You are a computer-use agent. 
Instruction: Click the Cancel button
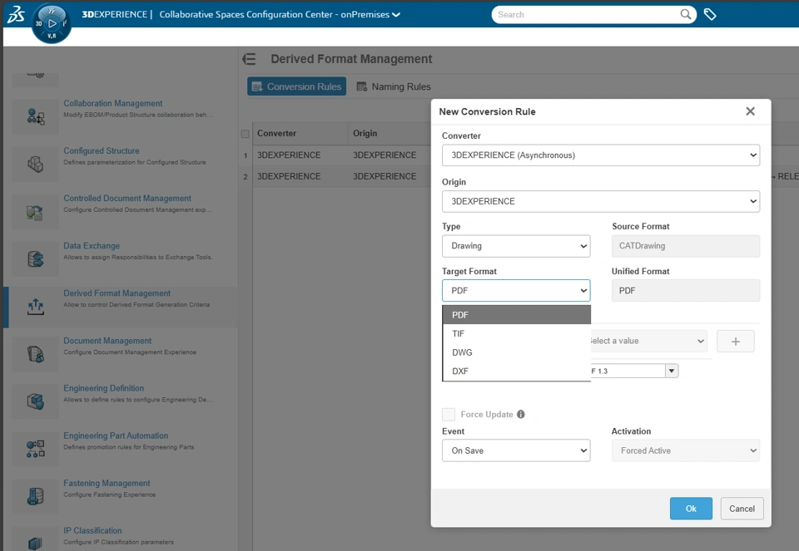click(742, 509)
